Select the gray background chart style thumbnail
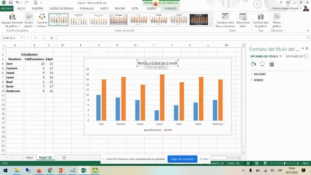The width and height of the screenshot is (311, 175). [x=119, y=19]
